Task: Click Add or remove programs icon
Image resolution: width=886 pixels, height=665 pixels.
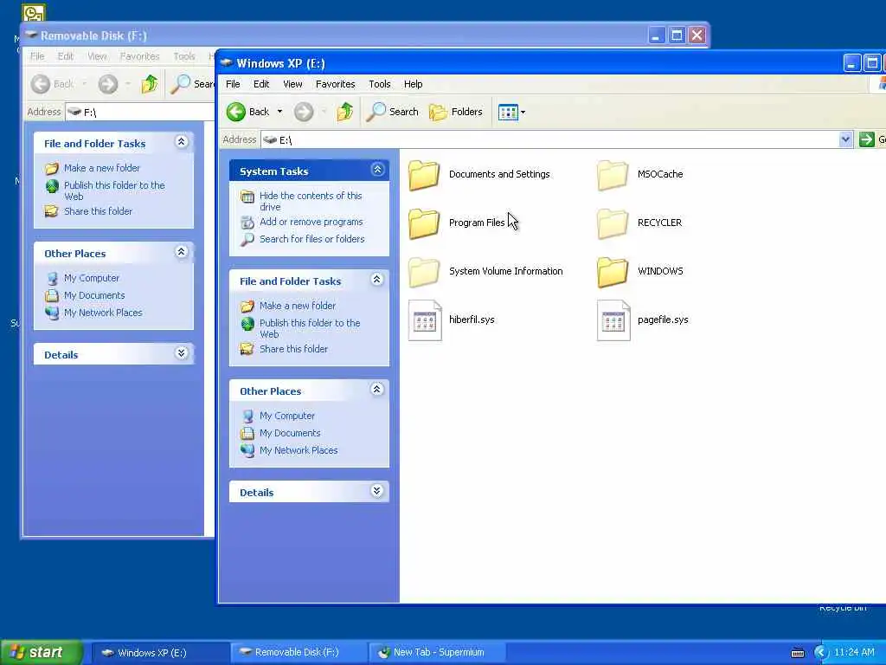Action: pos(247,223)
